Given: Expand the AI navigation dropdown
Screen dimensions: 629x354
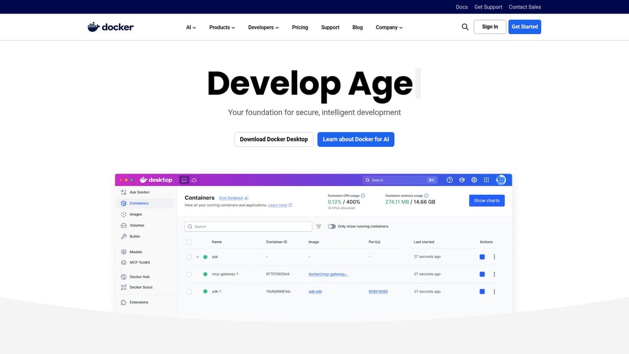Looking at the screenshot, I should (x=191, y=27).
